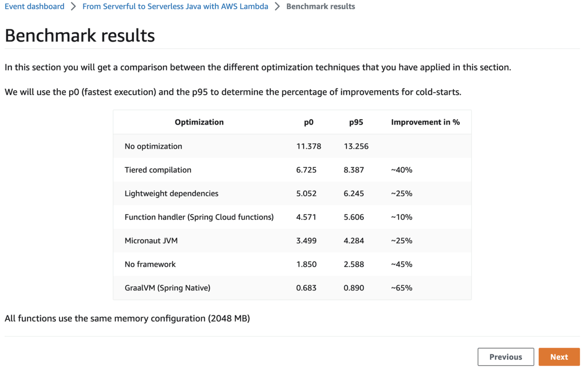The width and height of the screenshot is (582, 368).
Task: Select the p95 column header
Action: [x=356, y=122]
